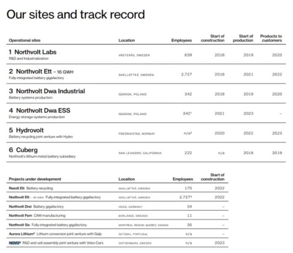Click 'Battery systems production' subtitle

coord(30,98)
